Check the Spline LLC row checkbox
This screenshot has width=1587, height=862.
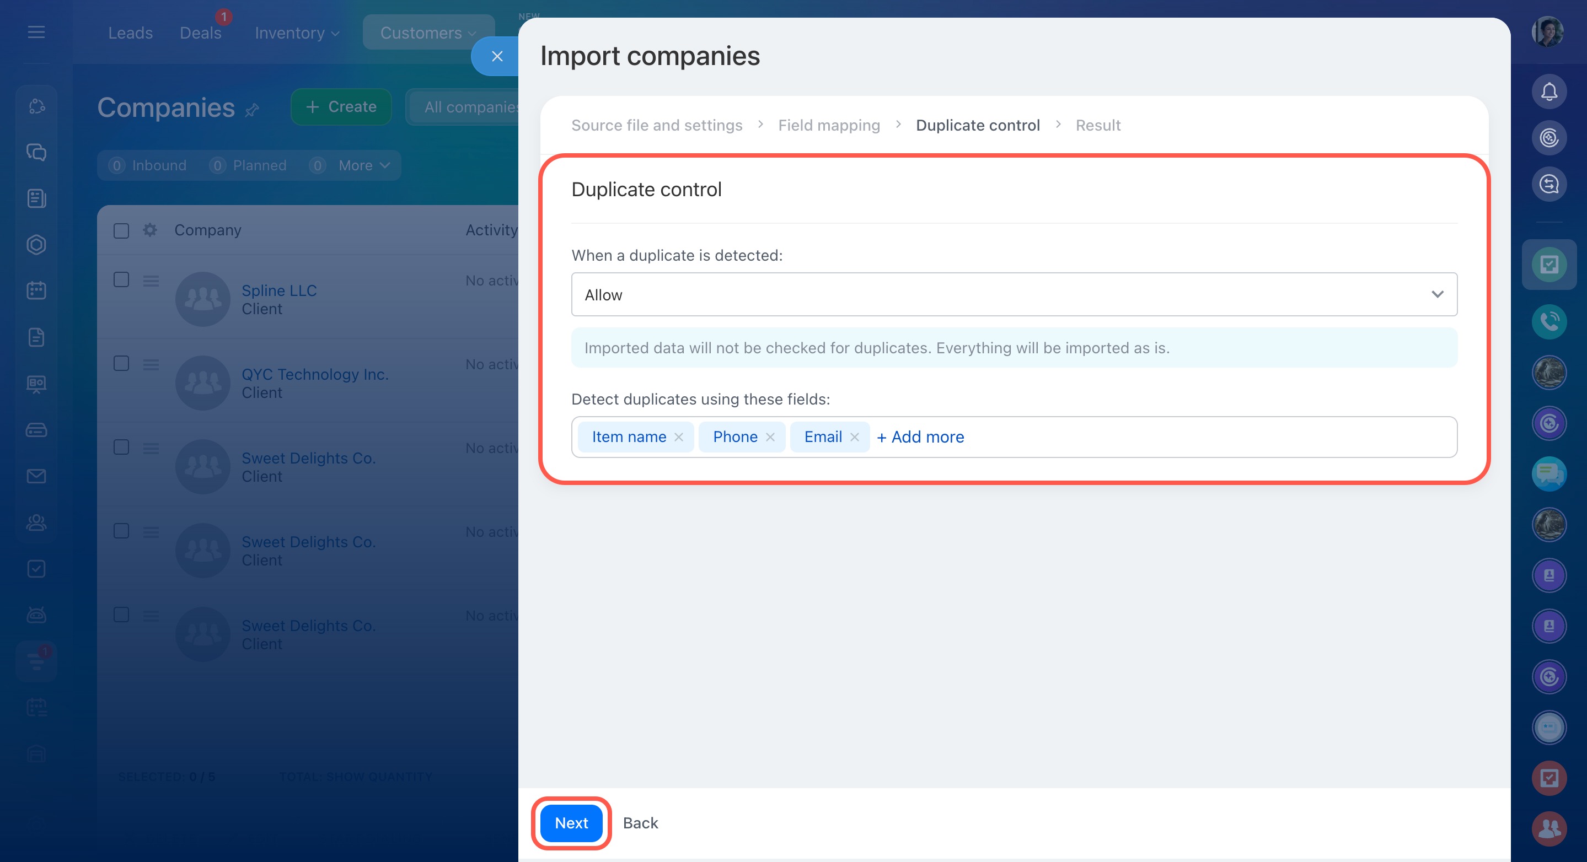tap(121, 280)
